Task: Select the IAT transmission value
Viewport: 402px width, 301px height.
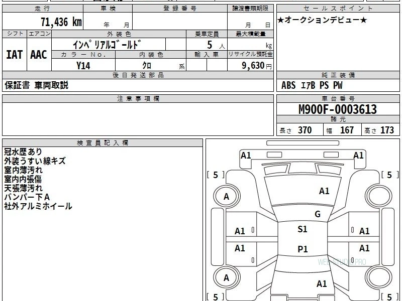Action: [15, 55]
